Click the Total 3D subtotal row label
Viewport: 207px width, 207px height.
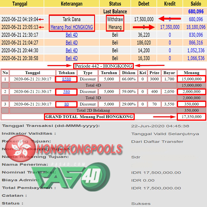(93, 98)
